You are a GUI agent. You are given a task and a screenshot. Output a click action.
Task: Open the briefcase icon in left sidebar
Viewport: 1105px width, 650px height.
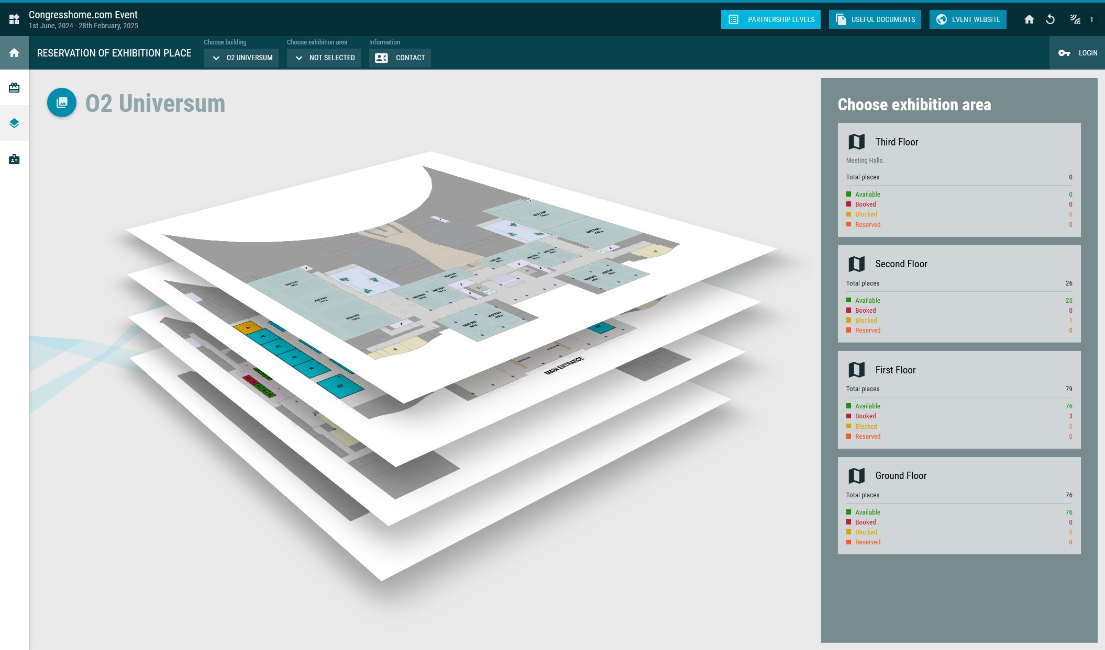pos(14,88)
